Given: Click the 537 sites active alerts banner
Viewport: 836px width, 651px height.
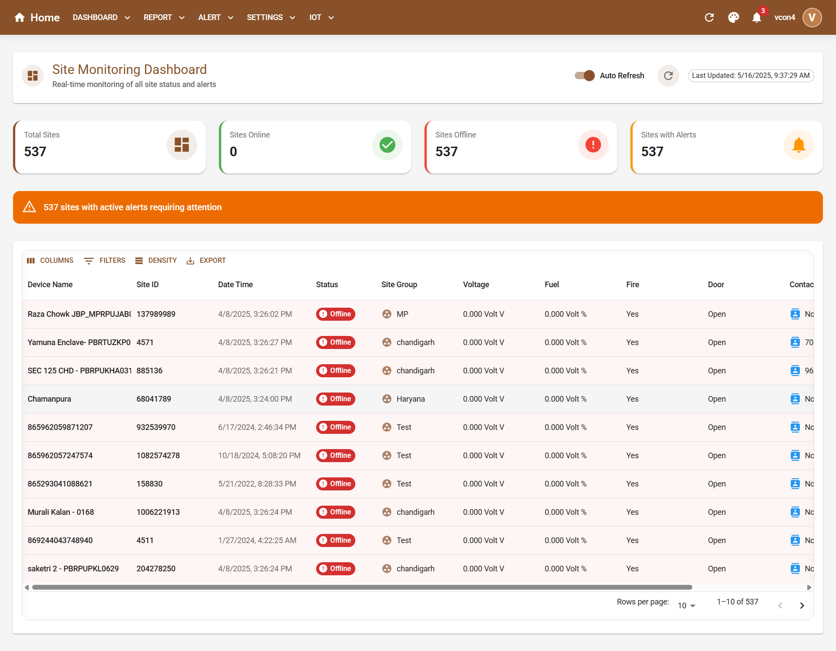Looking at the screenshot, I should tap(418, 207).
